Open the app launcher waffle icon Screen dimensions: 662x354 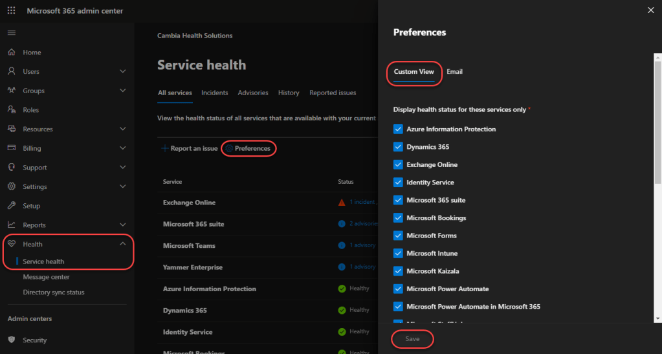point(11,11)
